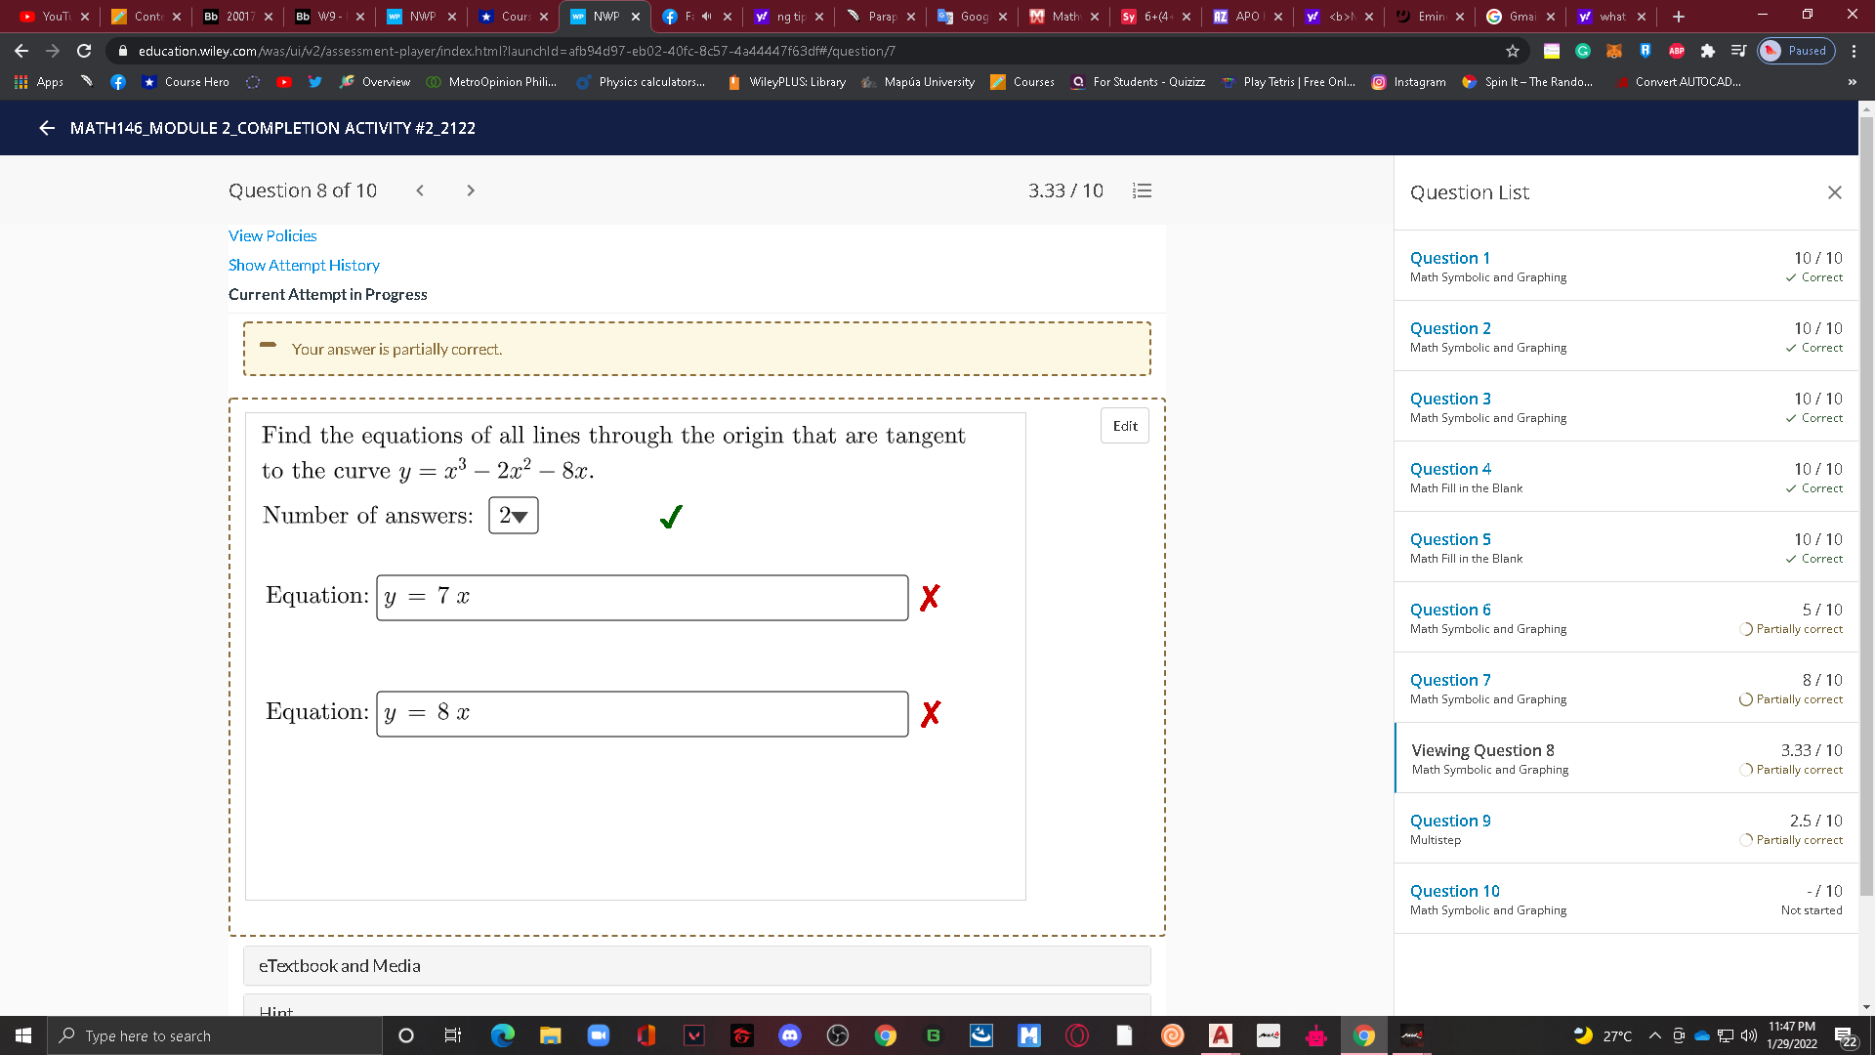Go to next question chevron
Image resolution: width=1875 pixels, height=1055 pixels.
471,190
